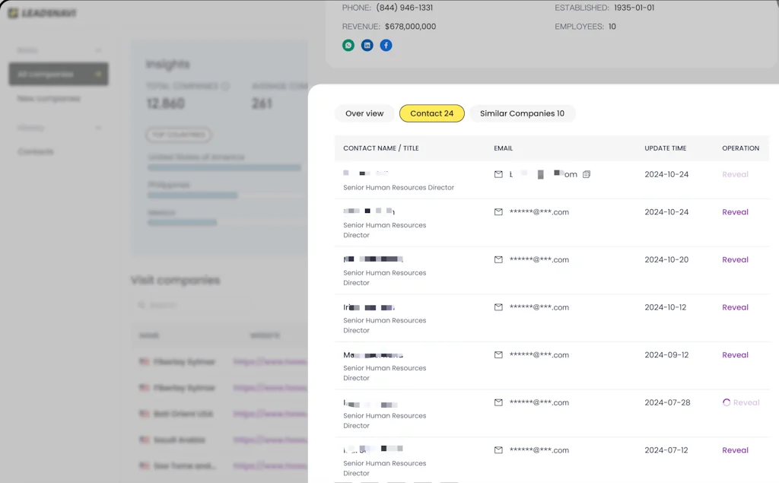The width and height of the screenshot is (779, 483).
Task: Click the flag icon beside Saudi Arabia entry
Action: tap(145, 440)
